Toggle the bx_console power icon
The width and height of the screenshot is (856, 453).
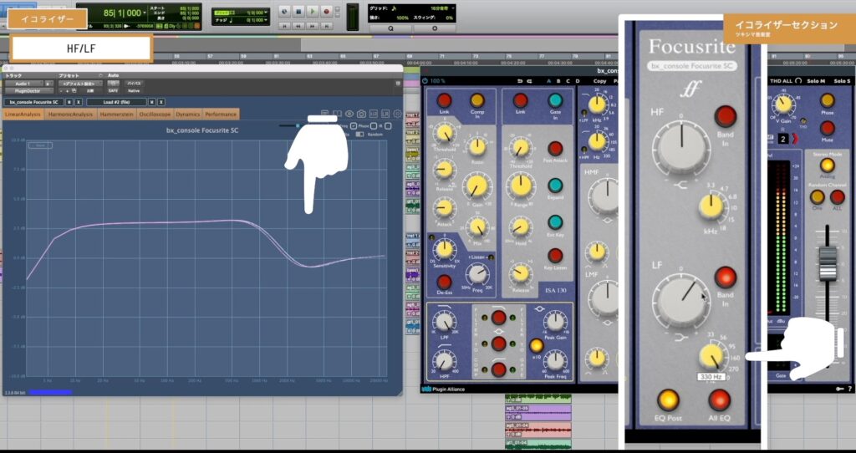point(425,81)
